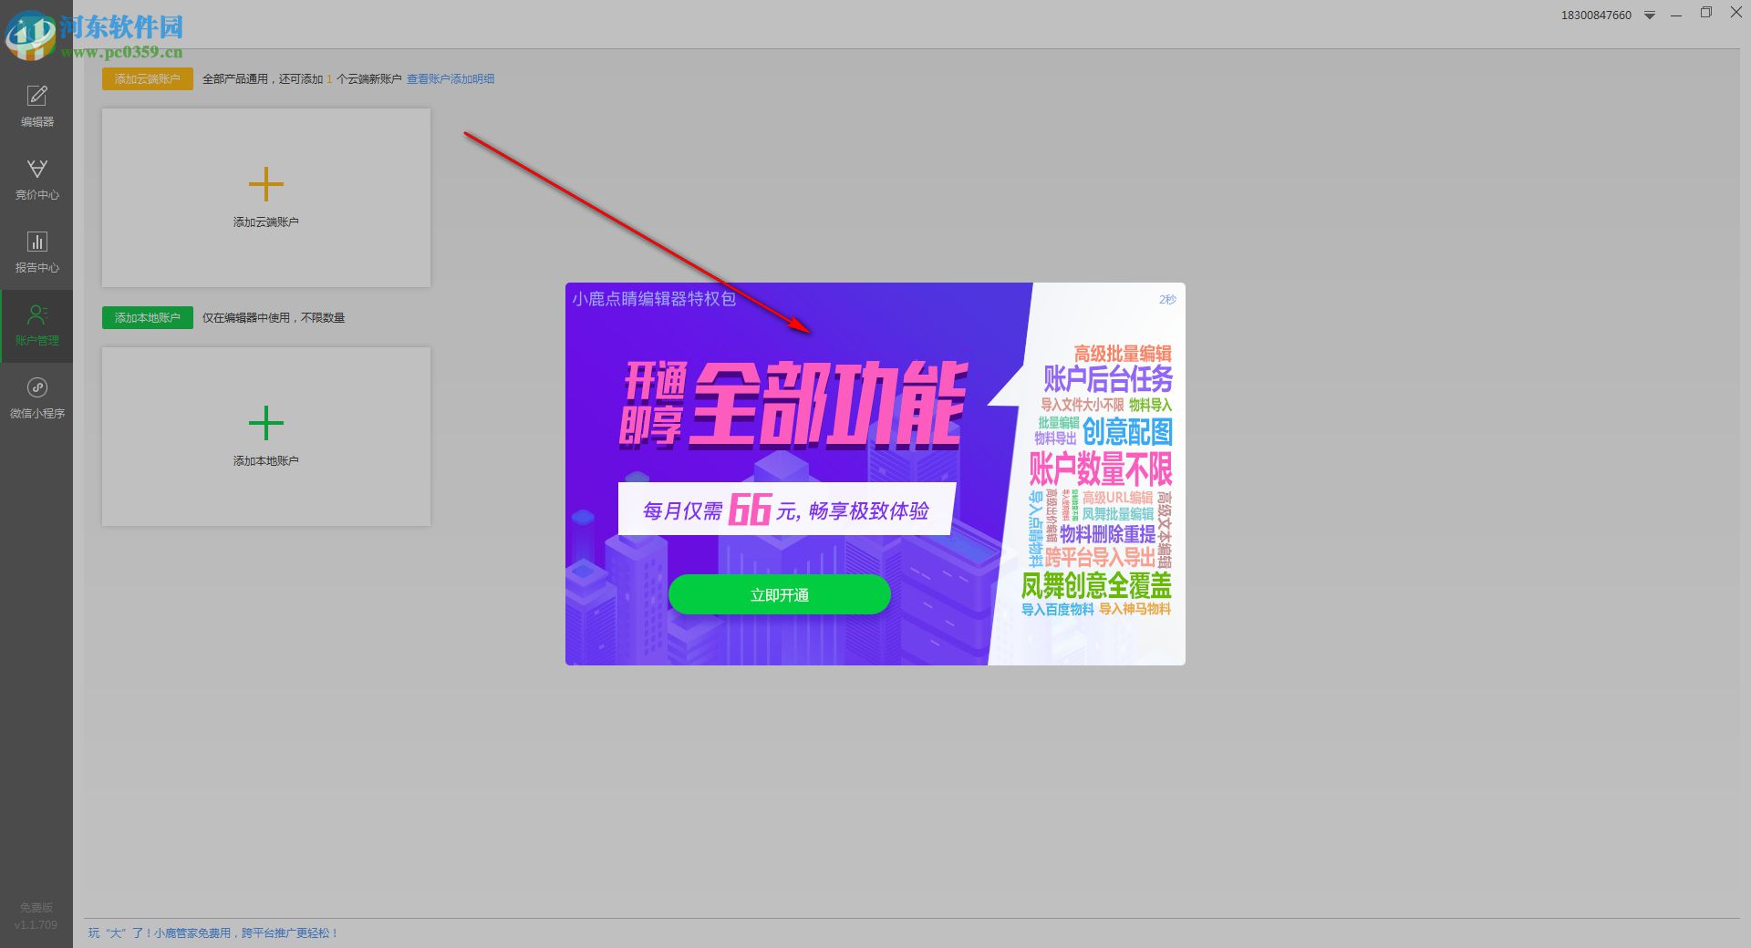
Task: Click the 2秒 countdown to dismiss the ad
Action: (1167, 299)
